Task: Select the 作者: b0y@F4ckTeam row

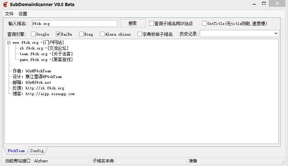Action: pos(32,71)
